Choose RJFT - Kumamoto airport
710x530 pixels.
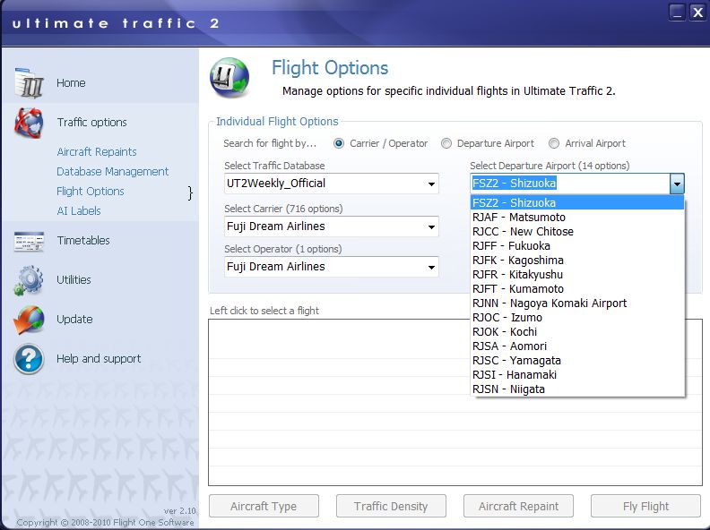pyautogui.click(x=577, y=289)
